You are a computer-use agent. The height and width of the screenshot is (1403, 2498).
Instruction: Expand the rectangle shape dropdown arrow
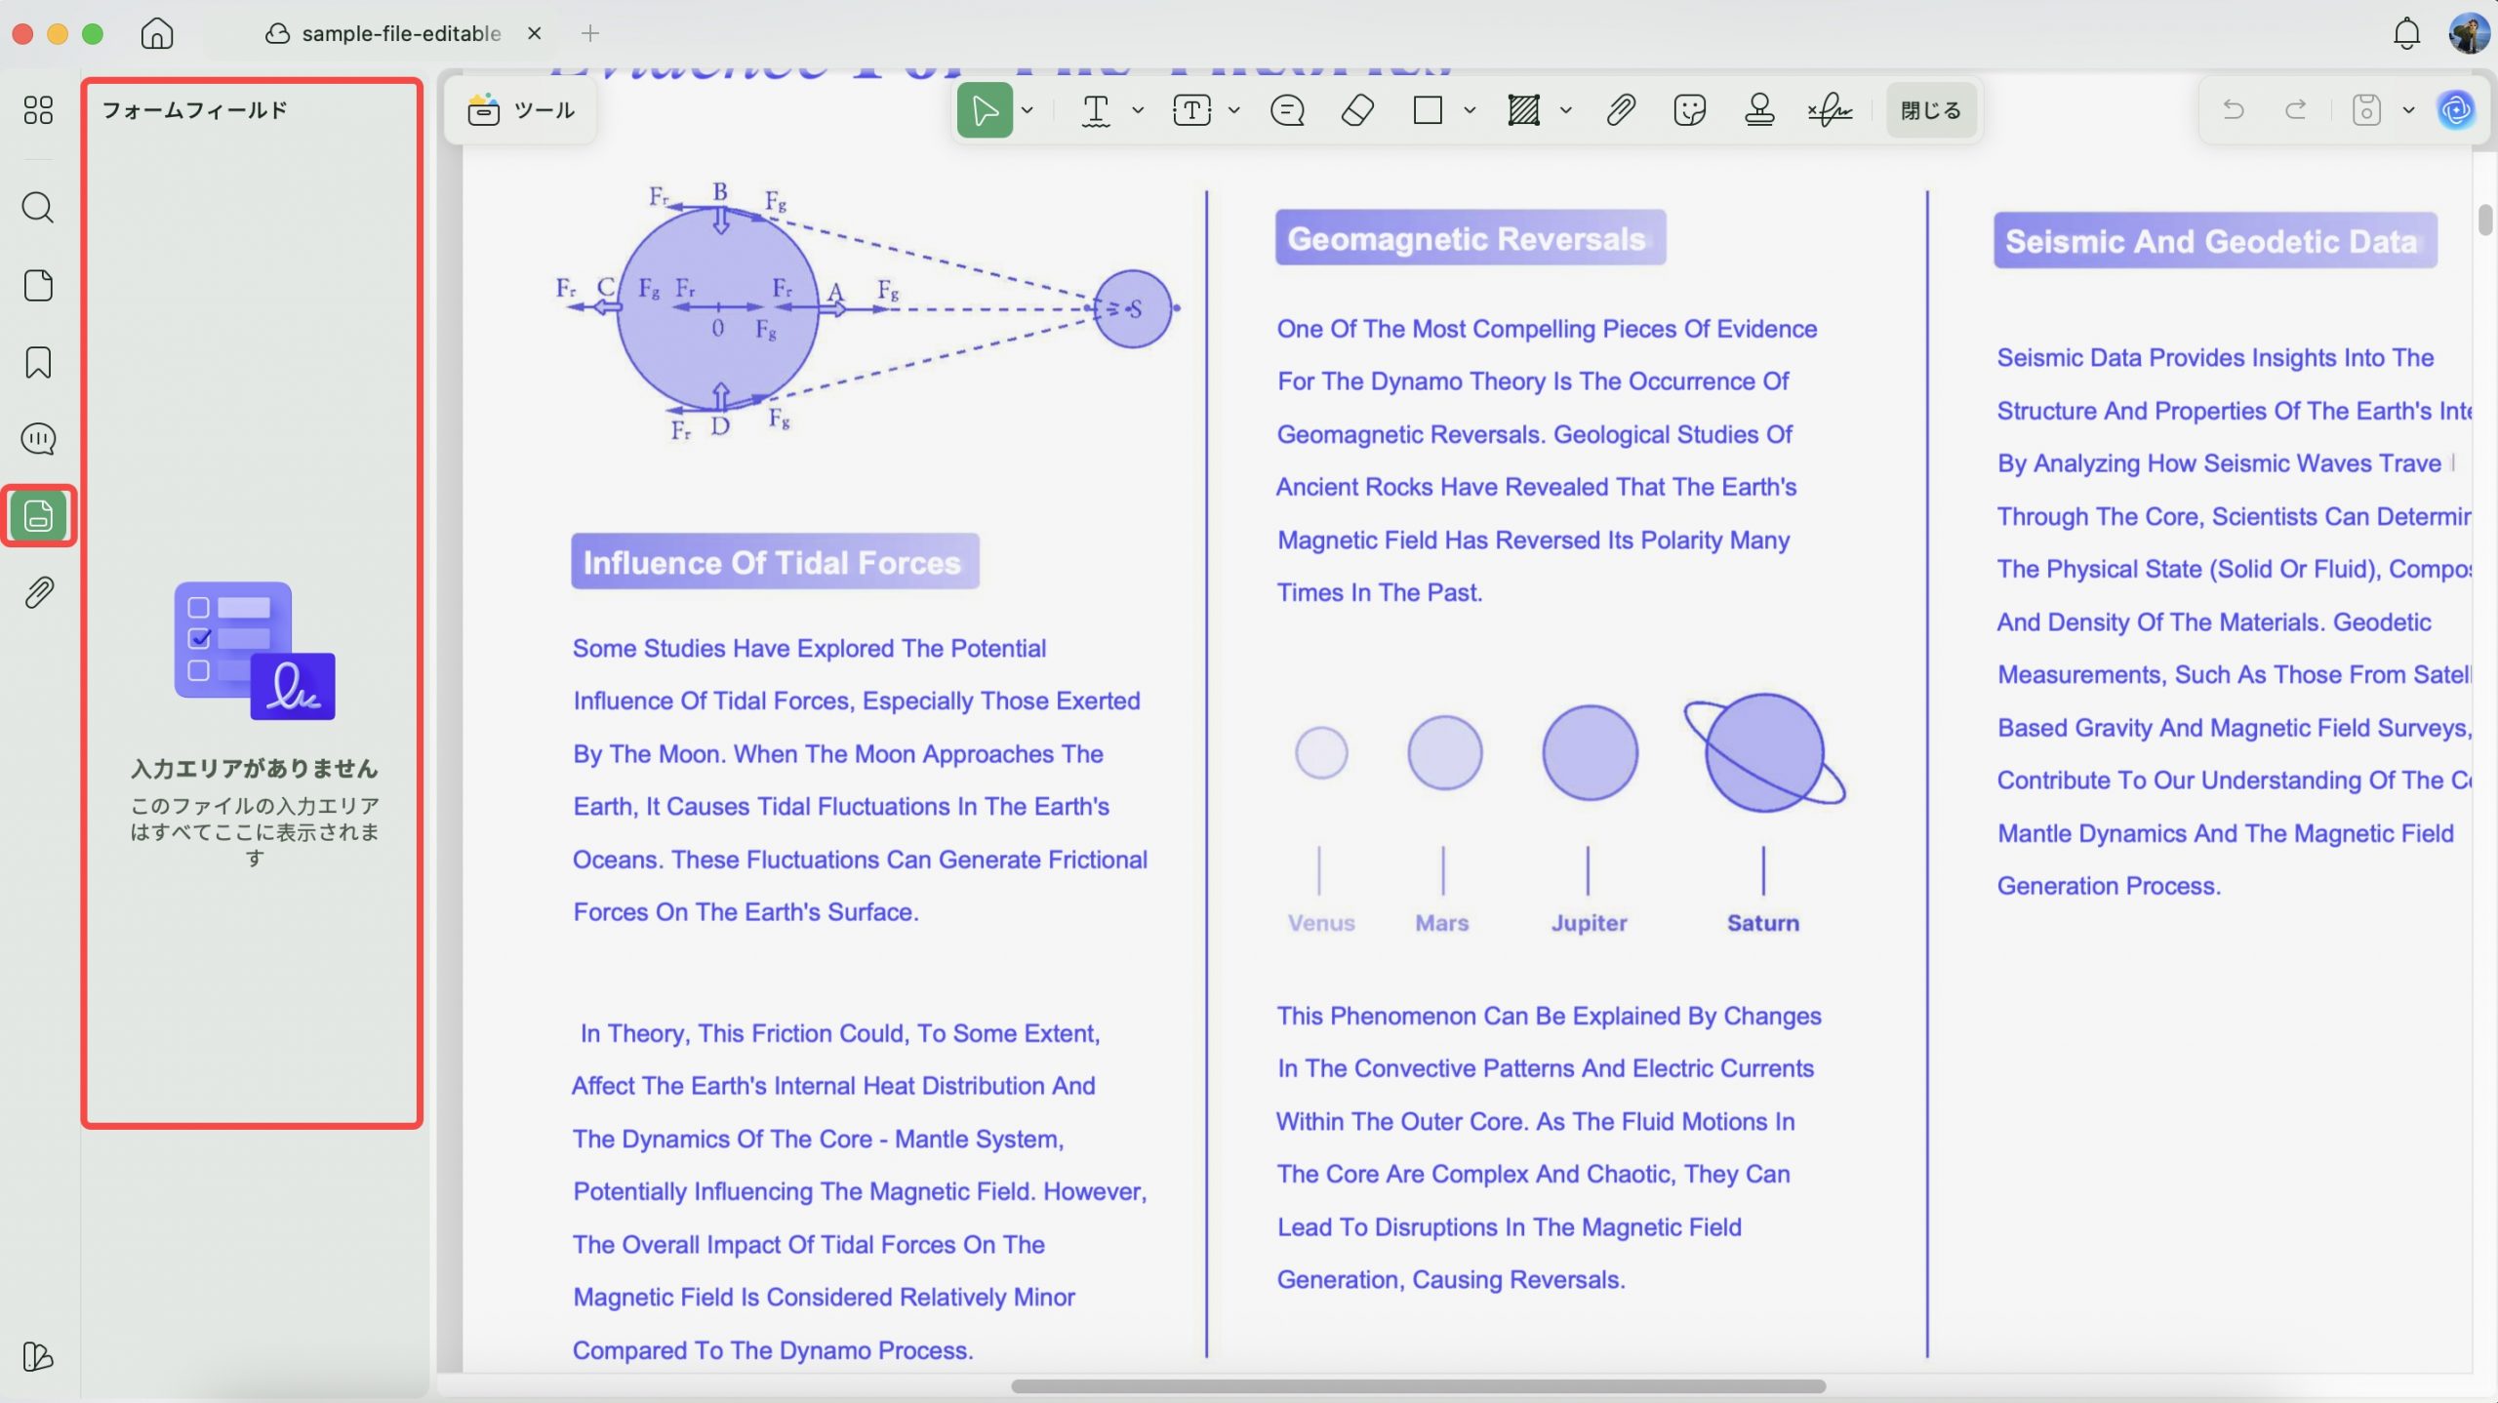tap(1470, 110)
